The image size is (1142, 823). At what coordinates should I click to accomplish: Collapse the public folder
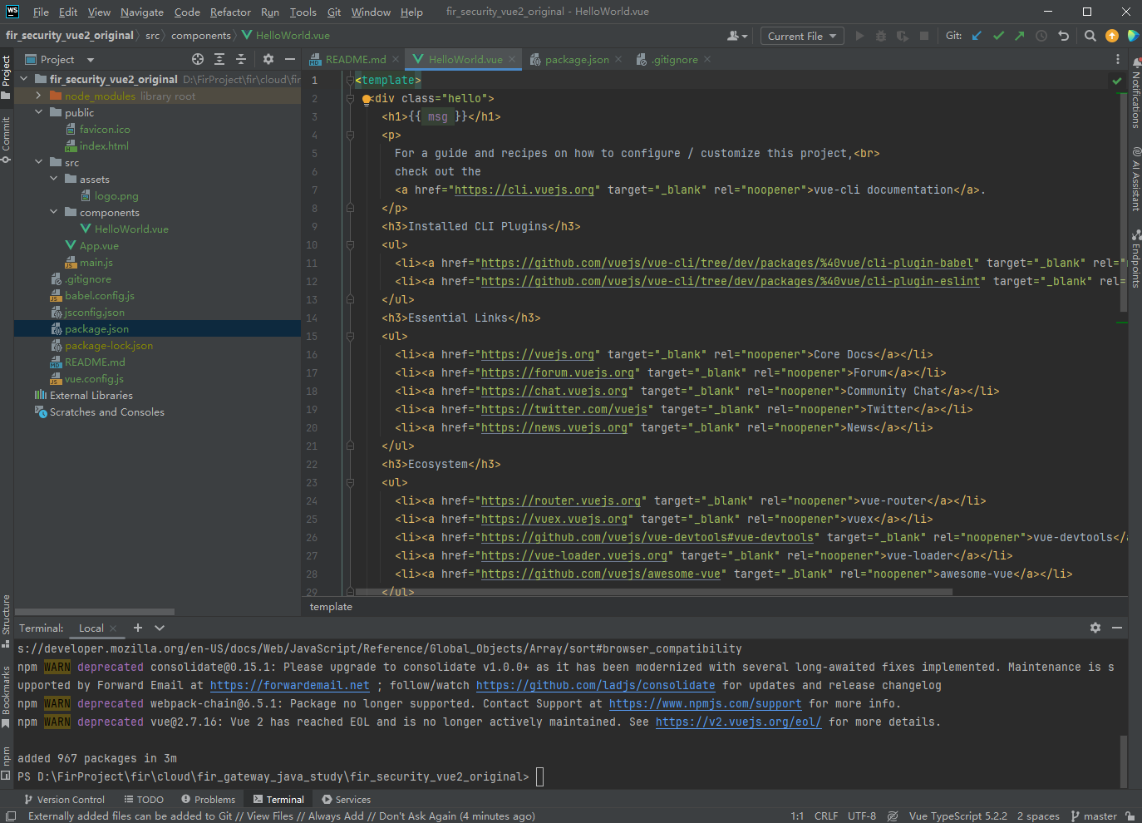[x=38, y=112]
